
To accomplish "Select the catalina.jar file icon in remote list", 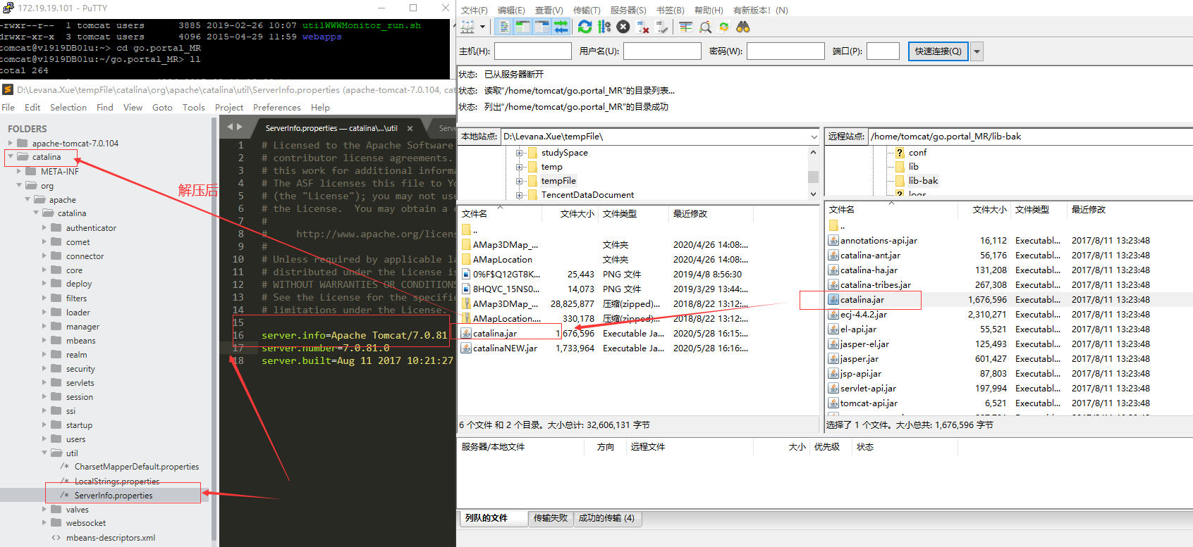I will (x=833, y=300).
